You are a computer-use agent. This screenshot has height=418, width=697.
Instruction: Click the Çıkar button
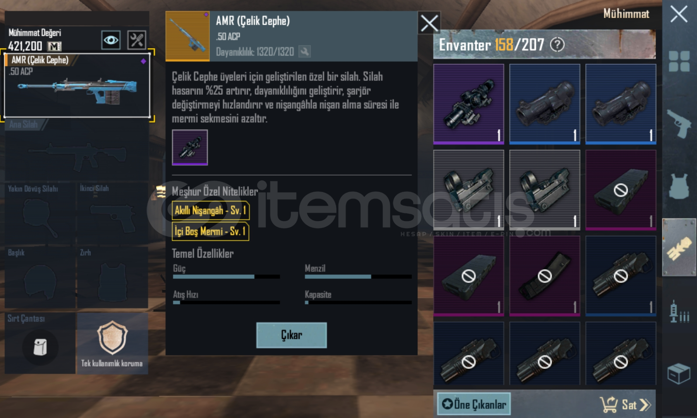click(x=292, y=335)
